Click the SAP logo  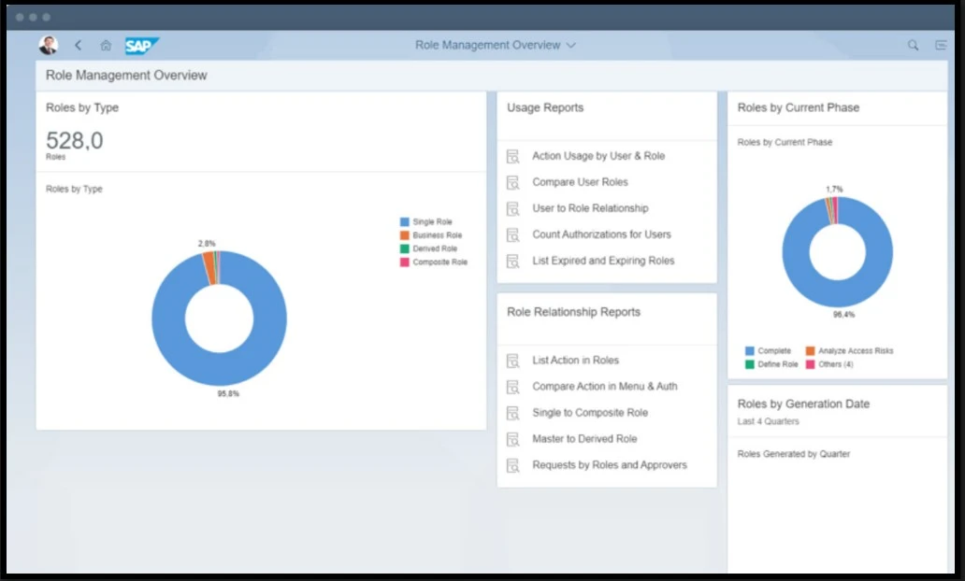point(142,45)
